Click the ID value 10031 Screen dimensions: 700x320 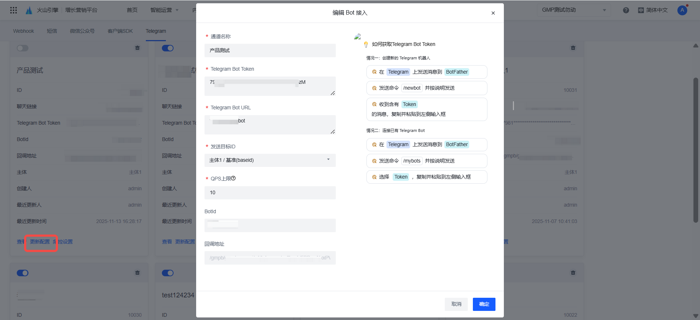click(570, 90)
